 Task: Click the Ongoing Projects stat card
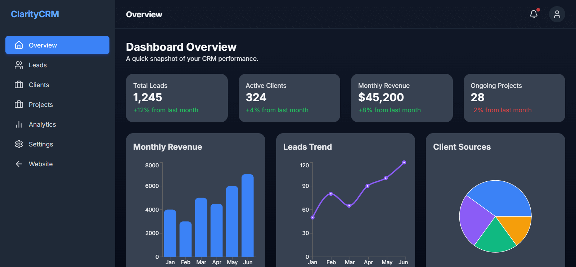coord(514,98)
